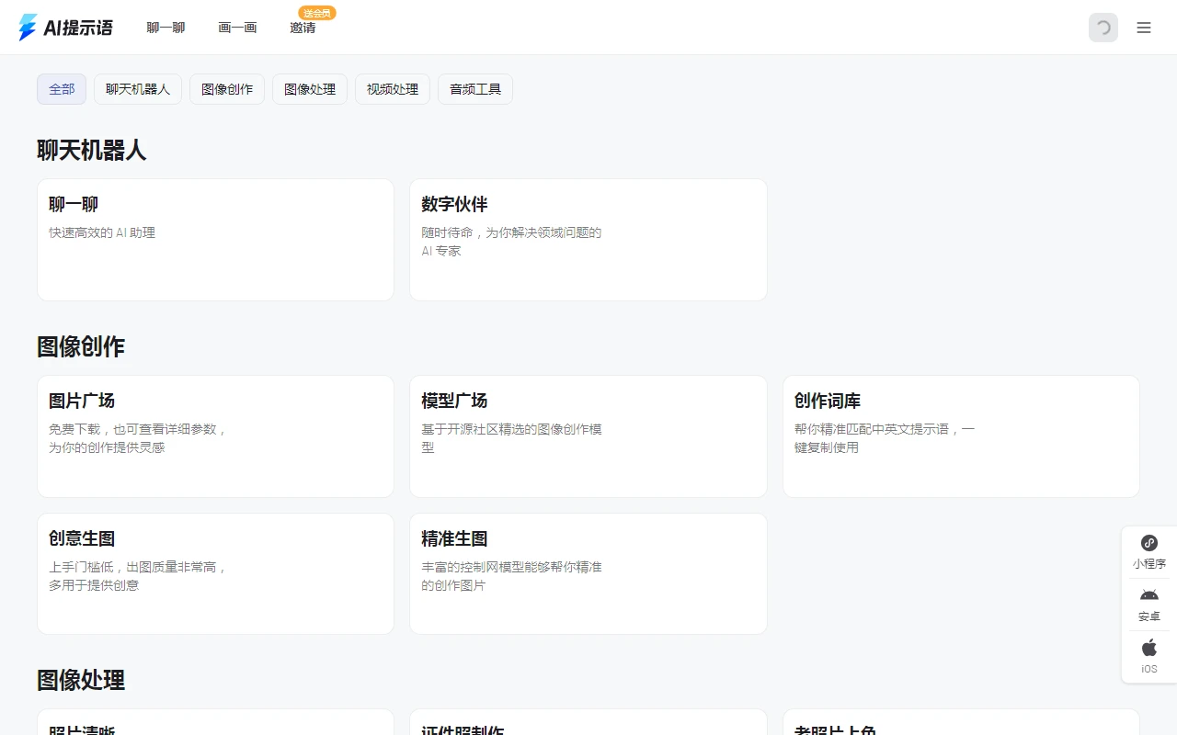This screenshot has height=735, width=1177.
Task: Open the hamburger menu icon top right
Action: [1144, 28]
